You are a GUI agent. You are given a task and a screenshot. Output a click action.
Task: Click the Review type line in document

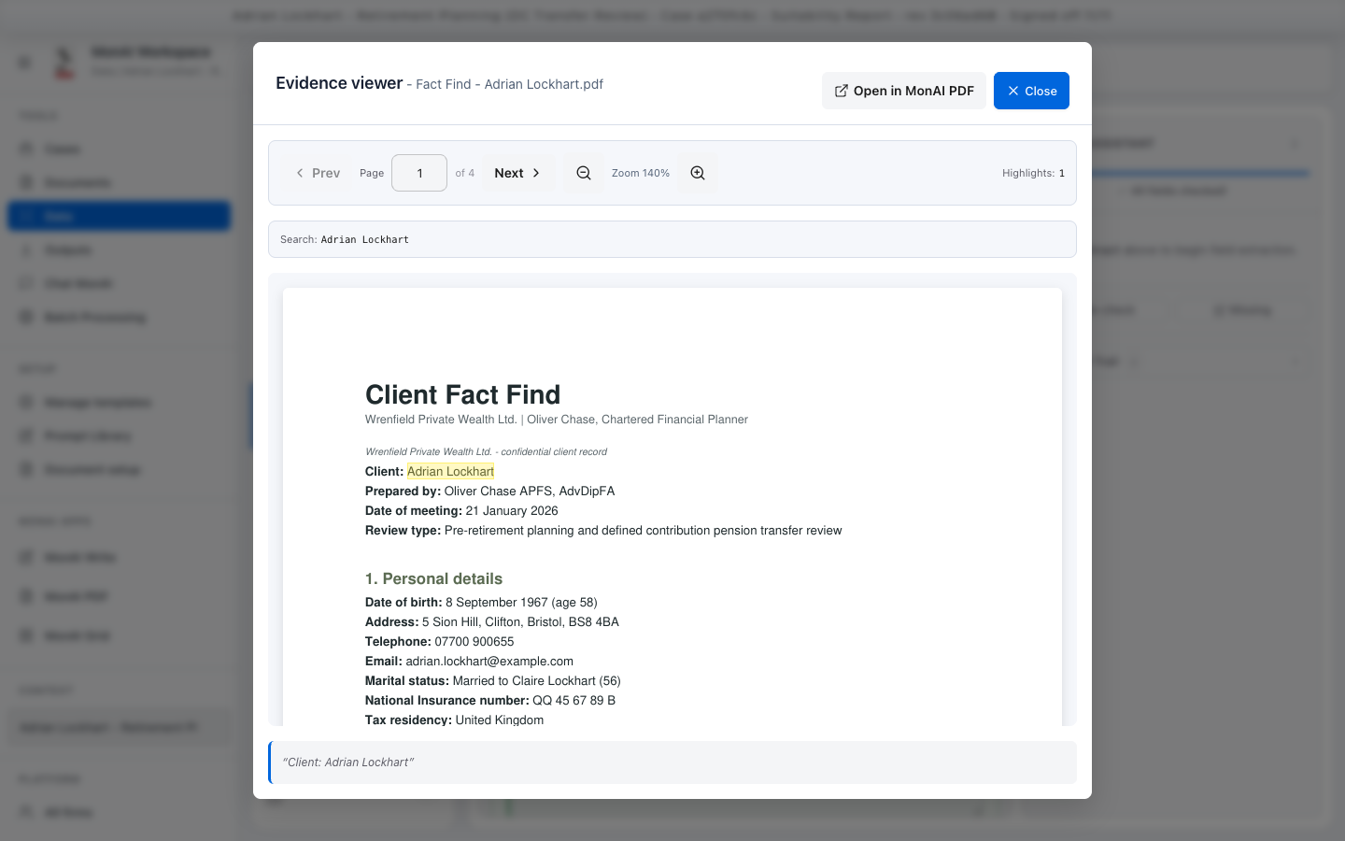tap(603, 530)
